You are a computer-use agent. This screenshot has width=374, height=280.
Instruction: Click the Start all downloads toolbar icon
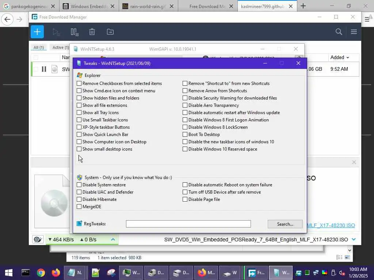click(56, 32)
